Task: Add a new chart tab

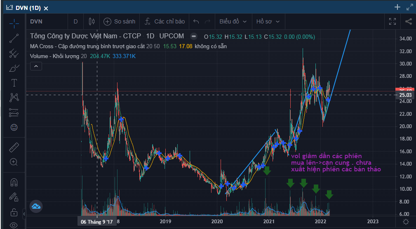Action: click(x=397, y=7)
